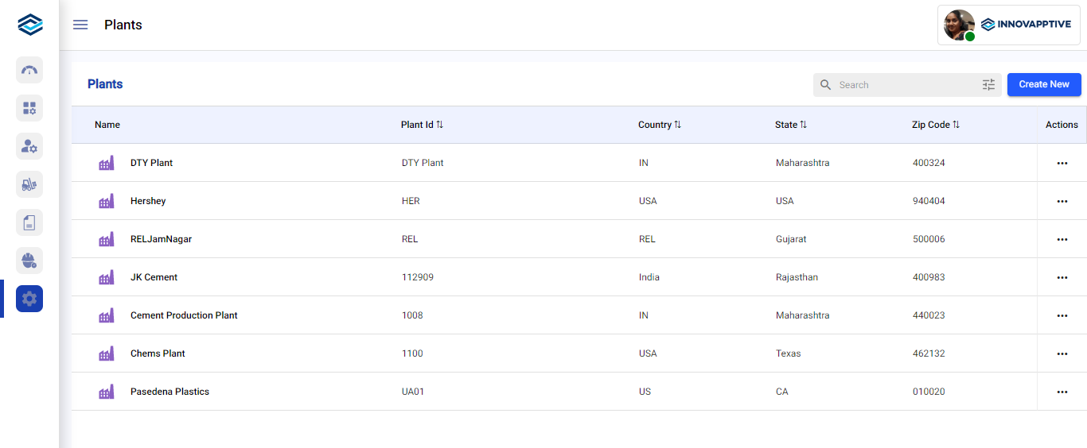Screen dimensions: 1087x448
Task: Select the forklift icon in sidebar
Action: [x=29, y=184]
